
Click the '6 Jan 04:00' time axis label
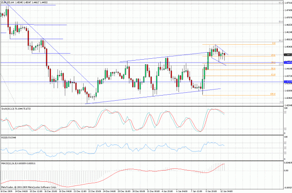coord(182,191)
